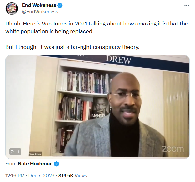The image size is (195, 182).
Task: Open the 12:16 PM tweet timestamp
Action: click(15, 176)
